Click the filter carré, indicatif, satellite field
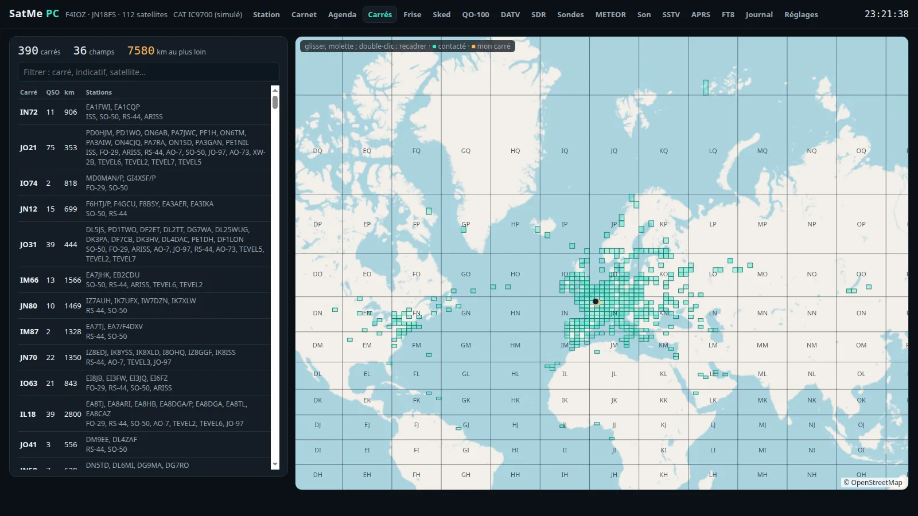Image resolution: width=918 pixels, height=516 pixels. click(x=149, y=72)
